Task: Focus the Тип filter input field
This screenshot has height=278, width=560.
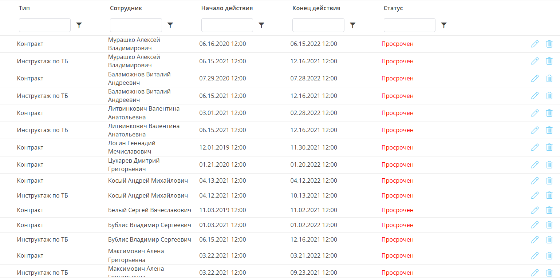Action: coord(45,25)
